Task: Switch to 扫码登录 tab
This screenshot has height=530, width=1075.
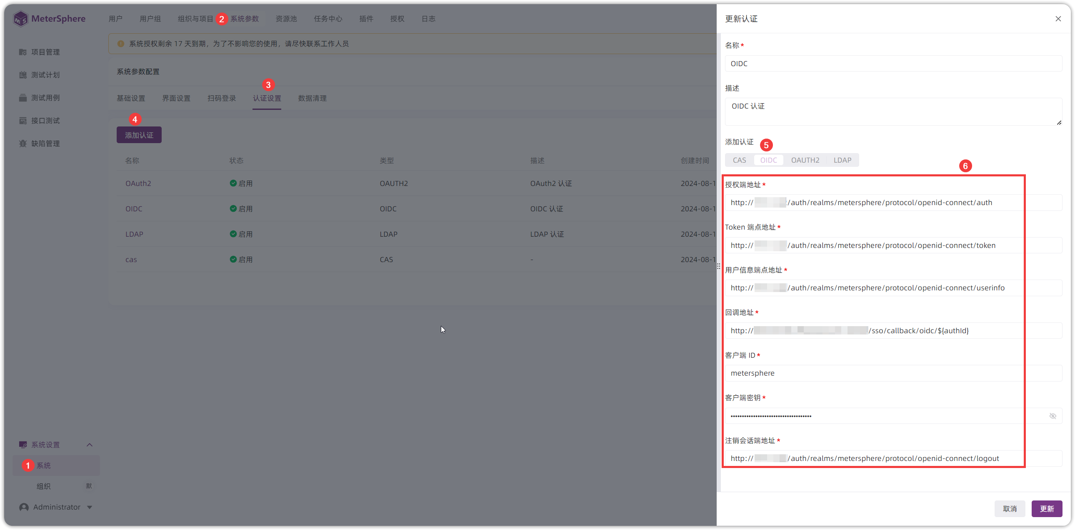Action: click(x=222, y=98)
